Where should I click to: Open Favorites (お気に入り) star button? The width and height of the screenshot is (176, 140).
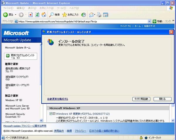tap(70, 15)
